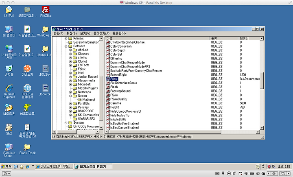Click the Parallels settings gear icon
This screenshot has width=293, height=177.
[274, 173]
